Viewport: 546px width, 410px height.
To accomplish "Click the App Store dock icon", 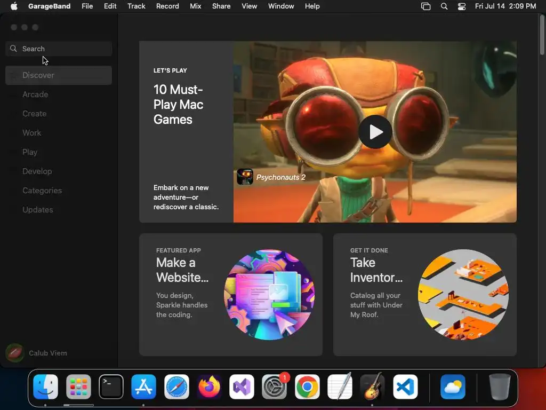I will pos(144,387).
